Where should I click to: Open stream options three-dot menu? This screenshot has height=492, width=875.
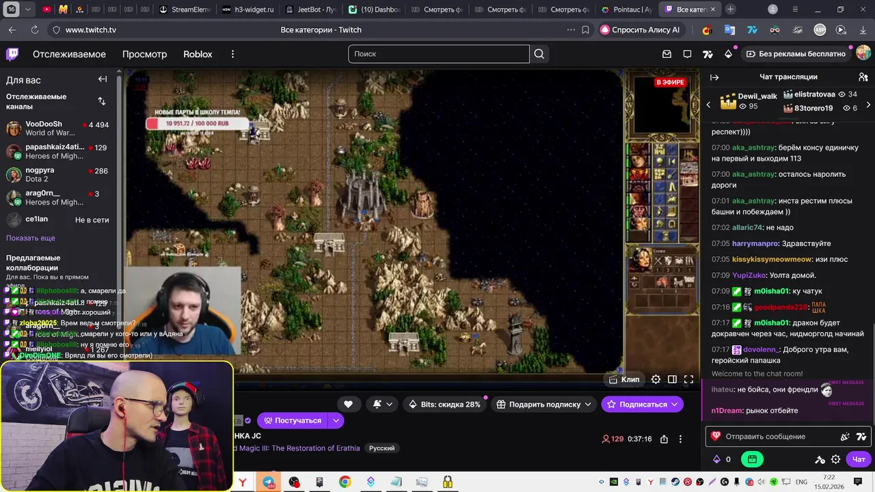coord(680,439)
